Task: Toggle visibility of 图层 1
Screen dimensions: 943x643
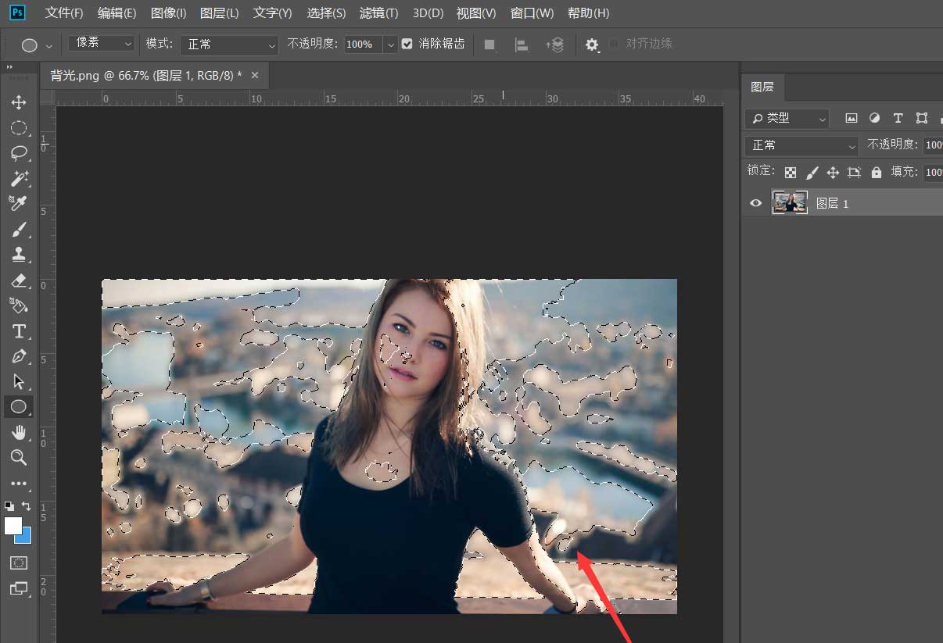Action: point(755,202)
